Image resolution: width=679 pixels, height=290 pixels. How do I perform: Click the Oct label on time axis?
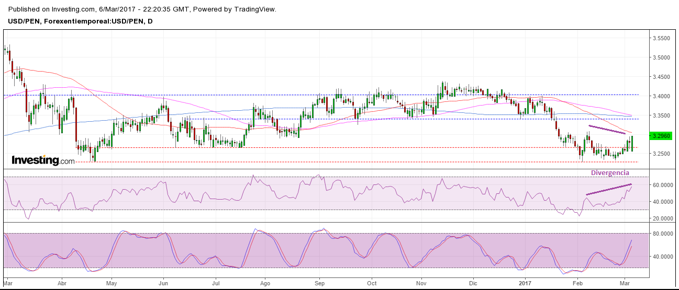click(x=371, y=283)
